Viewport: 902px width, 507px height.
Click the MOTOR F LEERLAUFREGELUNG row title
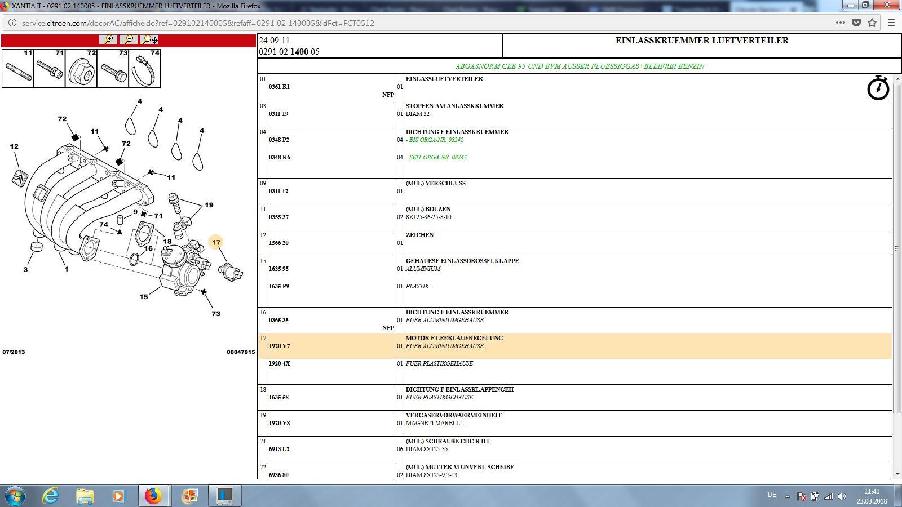pyautogui.click(x=454, y=338)
